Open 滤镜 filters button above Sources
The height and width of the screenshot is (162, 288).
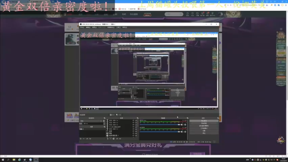119,115
